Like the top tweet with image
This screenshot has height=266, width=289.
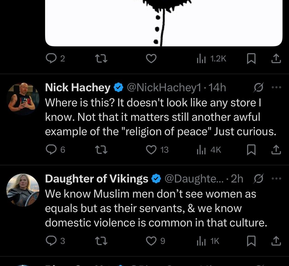coord(151,58)
